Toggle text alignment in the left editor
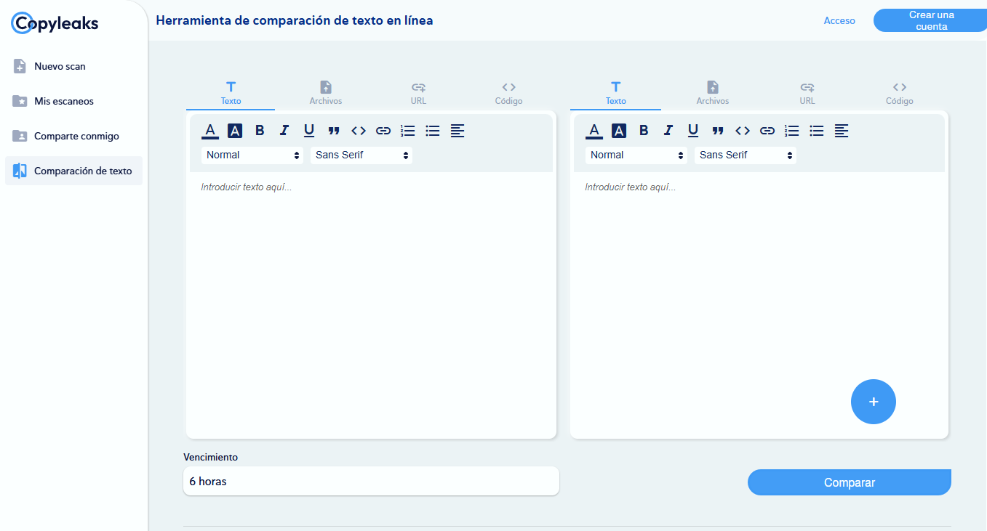Viewport: 987px width, 531px height. click(x=457, y=131)
